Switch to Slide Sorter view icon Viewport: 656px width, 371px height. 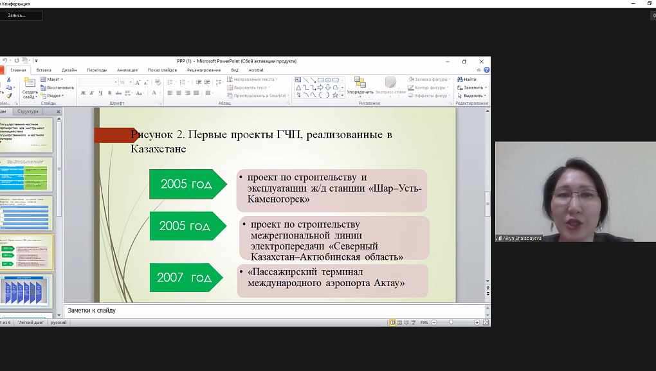399,323
